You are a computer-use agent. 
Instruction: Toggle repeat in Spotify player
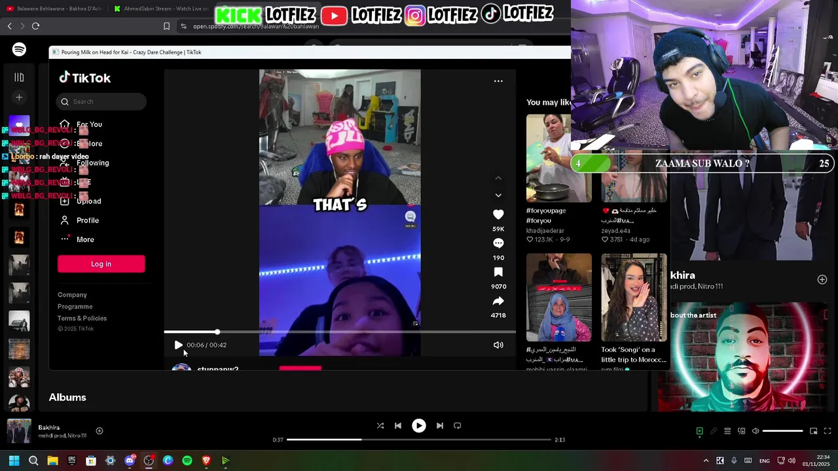458,426
